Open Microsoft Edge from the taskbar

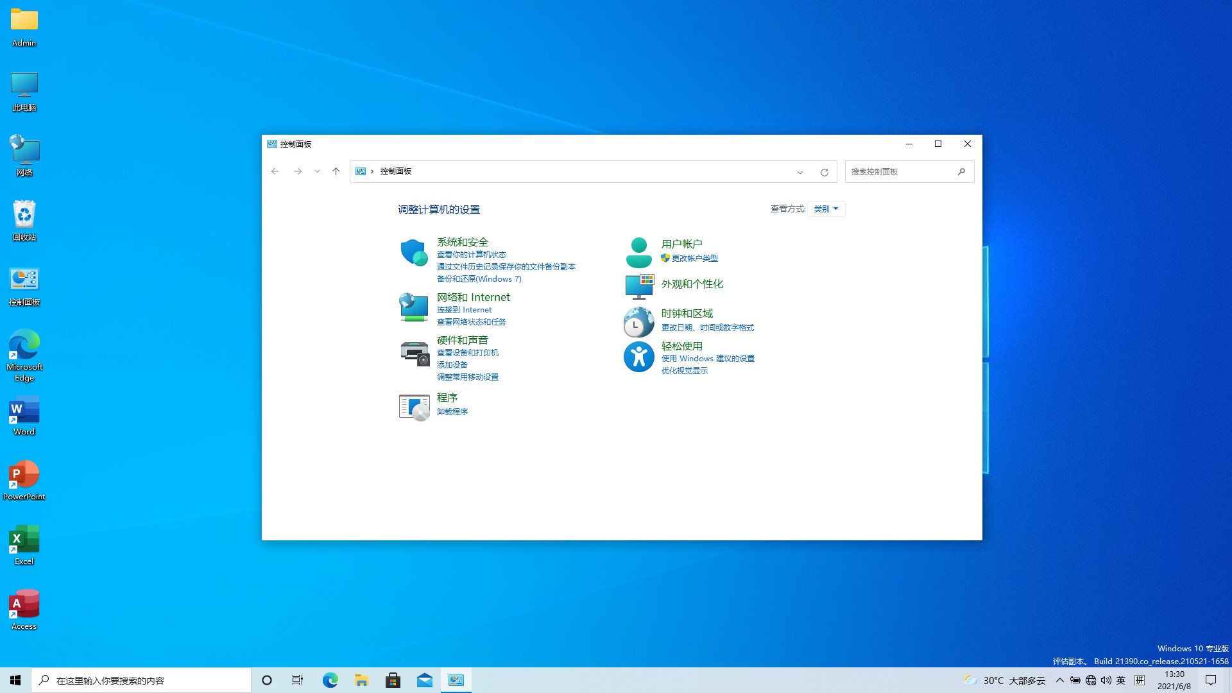point(330,680)
